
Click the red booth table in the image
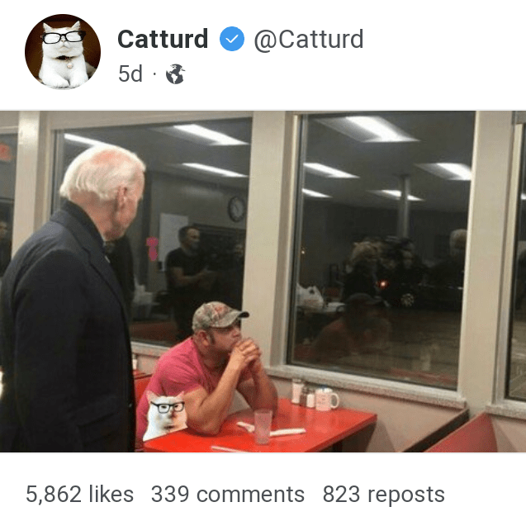tap(258, 426)
